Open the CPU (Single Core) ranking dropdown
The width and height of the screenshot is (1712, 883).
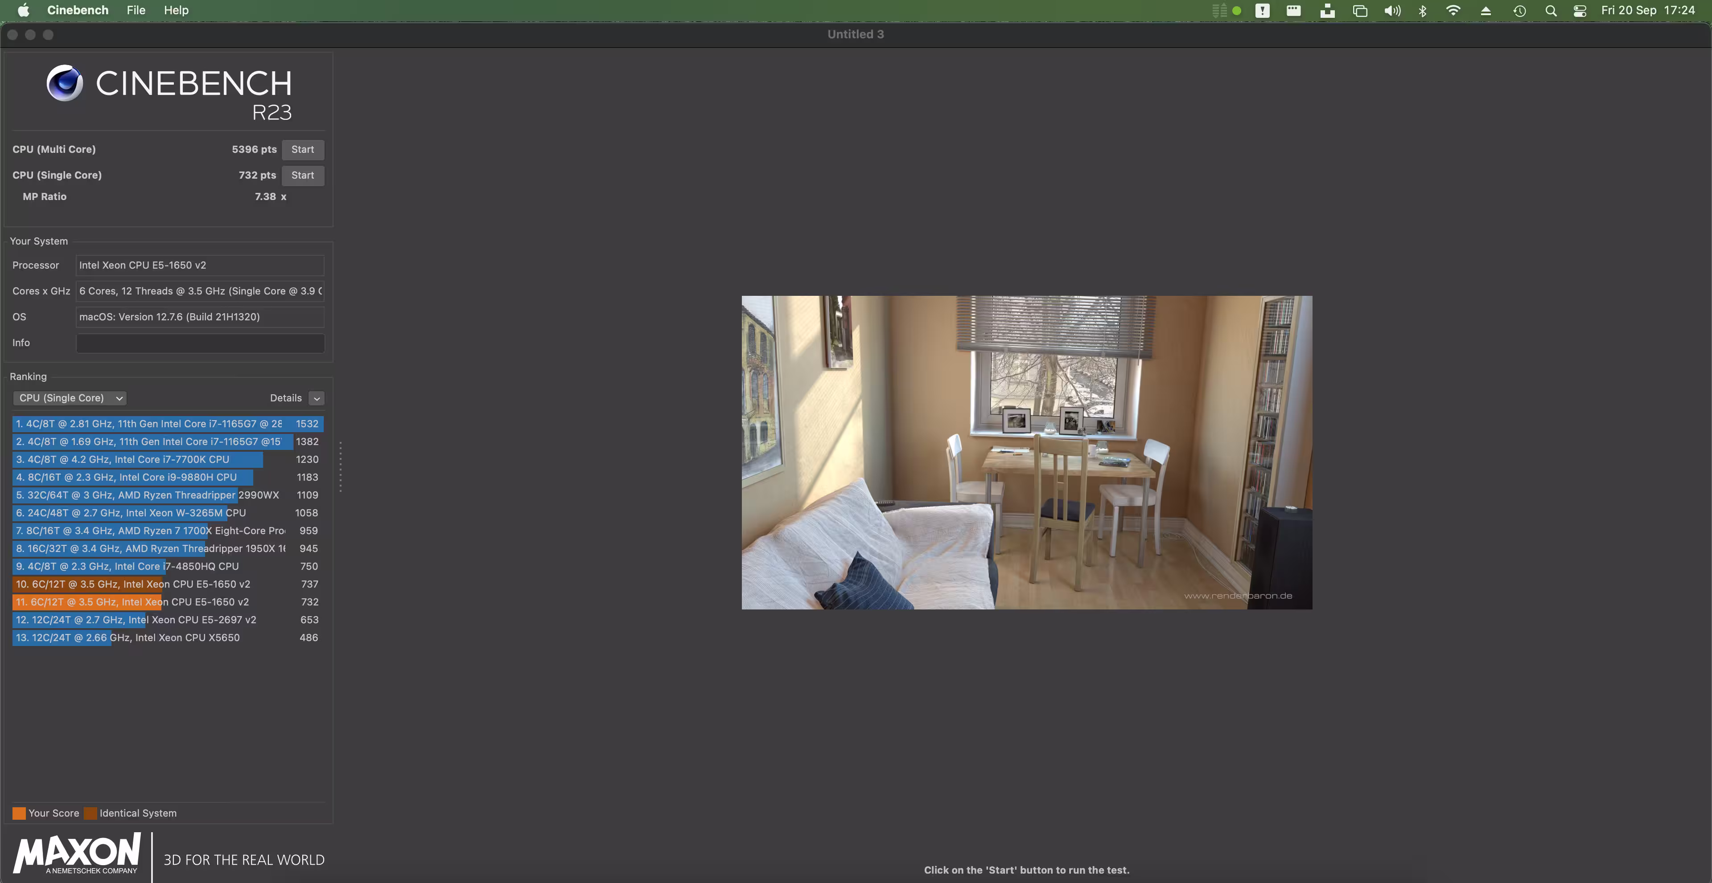pos(70,398)
